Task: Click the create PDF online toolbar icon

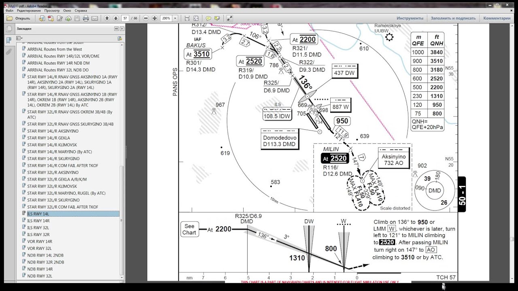Action: 42,18
